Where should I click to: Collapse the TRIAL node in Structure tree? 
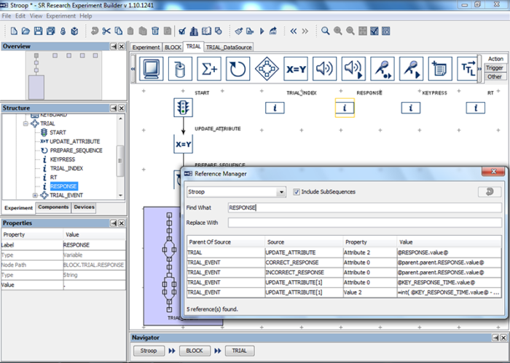[25, 124]
